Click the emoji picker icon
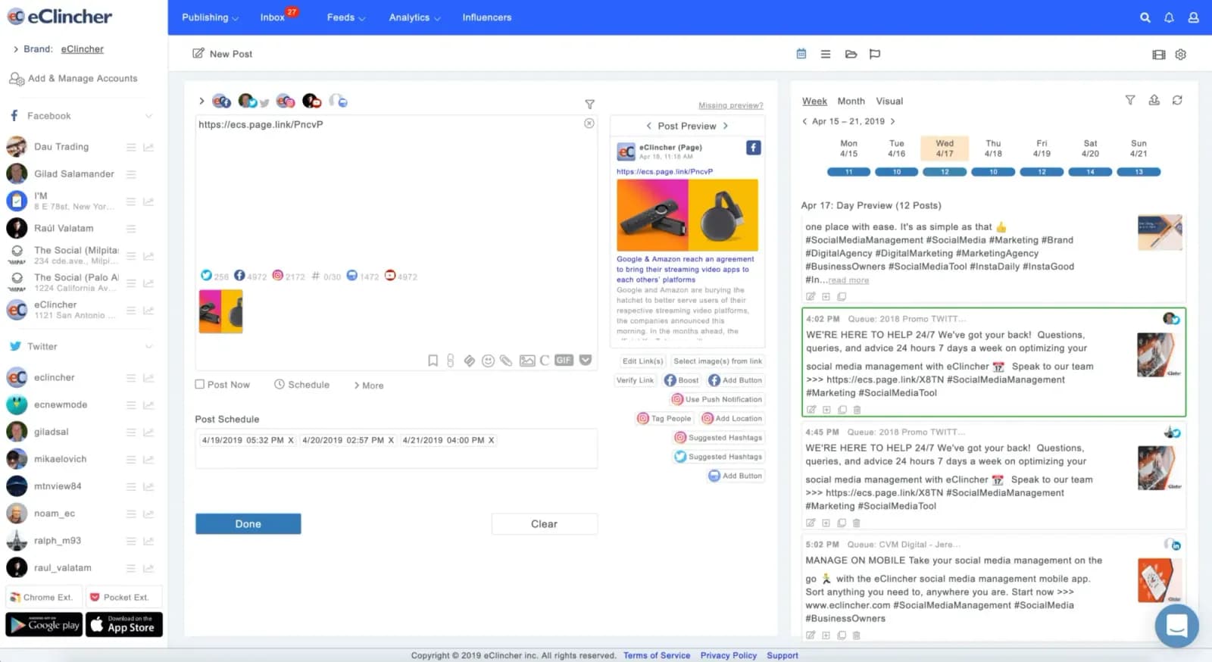This screenshot has width=1212, height=662. click(x=488, y=361)
